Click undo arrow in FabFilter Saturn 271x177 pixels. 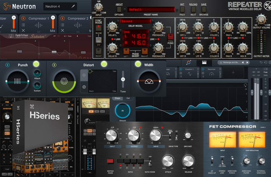54,36
